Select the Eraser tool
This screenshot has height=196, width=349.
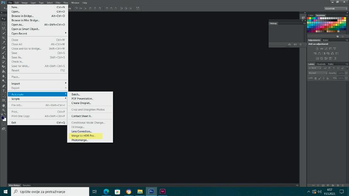coord(3,66)
